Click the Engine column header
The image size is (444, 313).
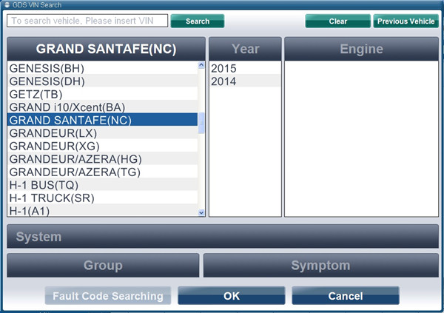pyautogui.click(x=362, y=49)
